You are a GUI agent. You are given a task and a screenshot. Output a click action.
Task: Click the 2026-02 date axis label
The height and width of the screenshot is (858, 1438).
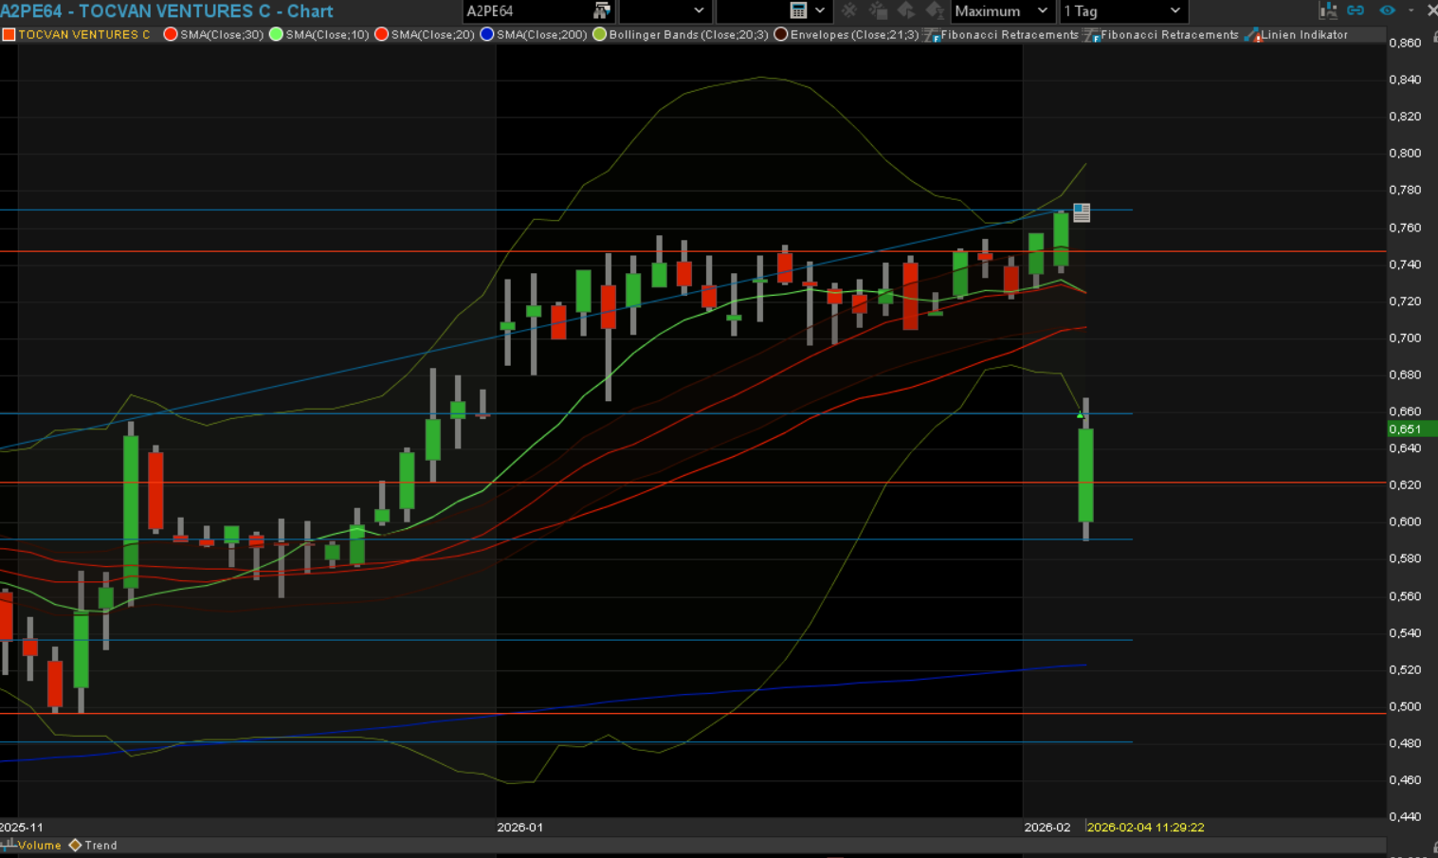coord(1047,828)
